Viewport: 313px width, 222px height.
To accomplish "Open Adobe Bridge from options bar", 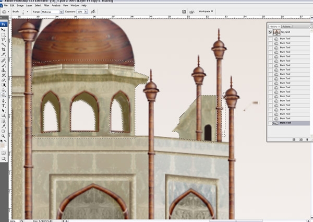I will click(192, 12).
